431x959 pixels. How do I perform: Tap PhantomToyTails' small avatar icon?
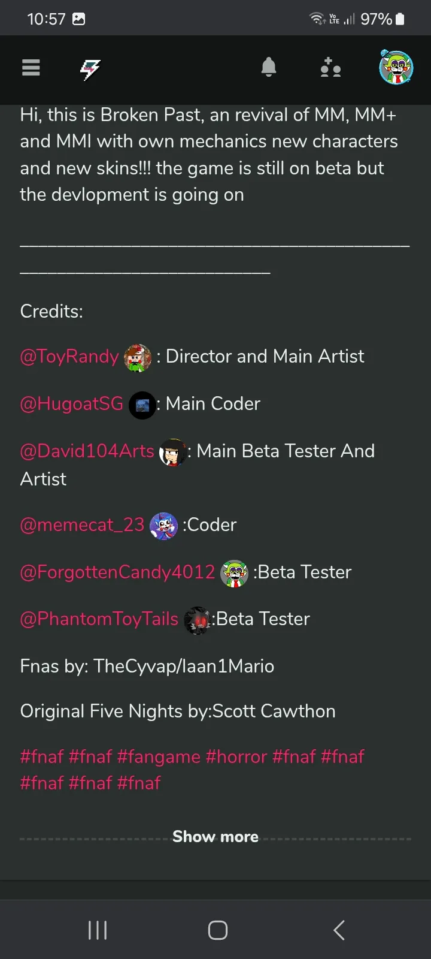pyautogui.click(x=196, y=620)
